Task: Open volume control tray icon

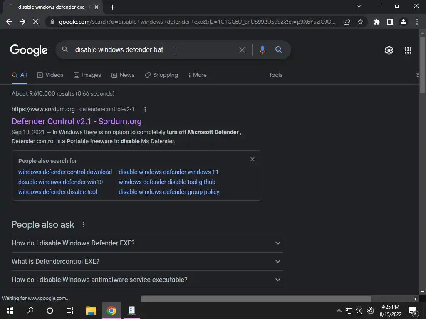Action: tap(359, 311)
